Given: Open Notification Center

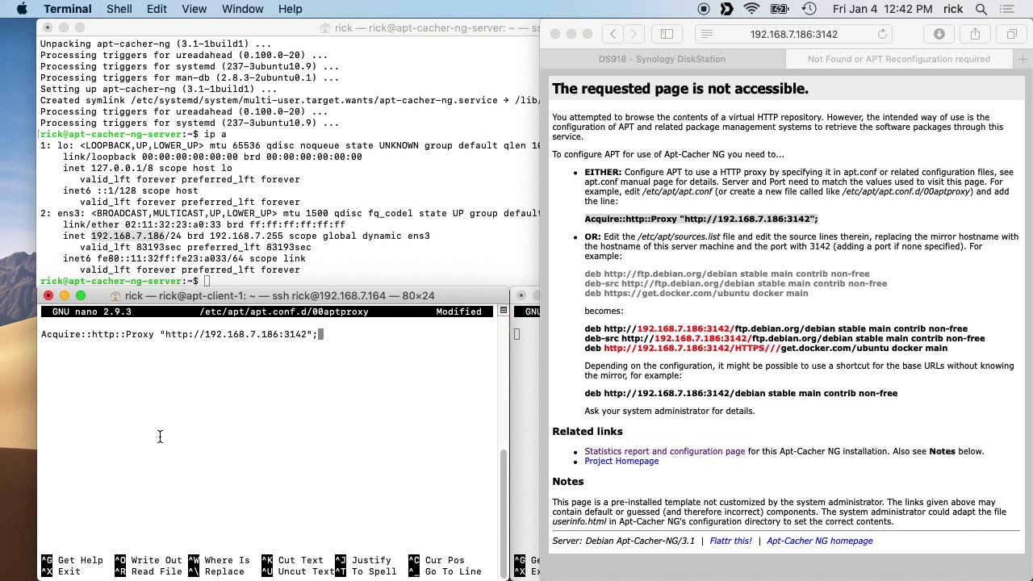Looking at the screenshot, I should click(1006, 9).
